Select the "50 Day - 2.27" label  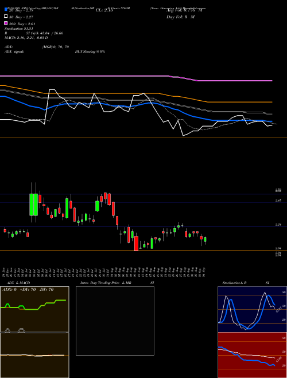tap(21, 17)
